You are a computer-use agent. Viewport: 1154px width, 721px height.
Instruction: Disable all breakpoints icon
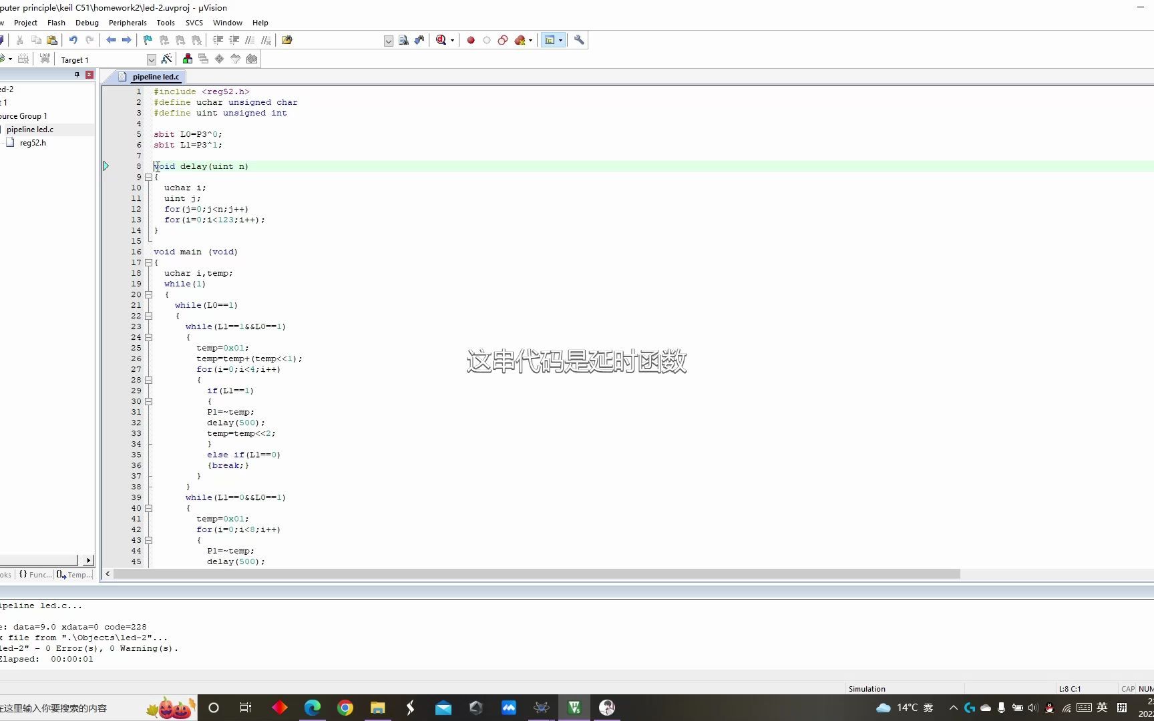(503, 40)
